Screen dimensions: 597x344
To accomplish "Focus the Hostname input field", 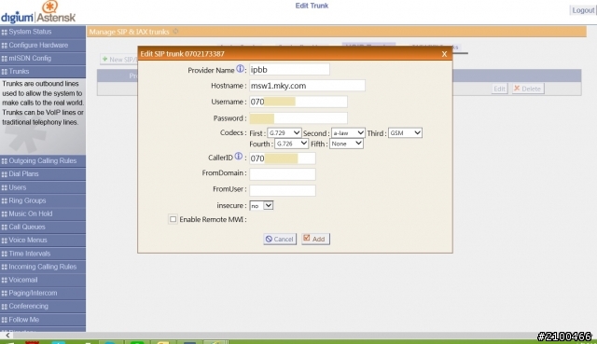I will [x=307, y=86].
